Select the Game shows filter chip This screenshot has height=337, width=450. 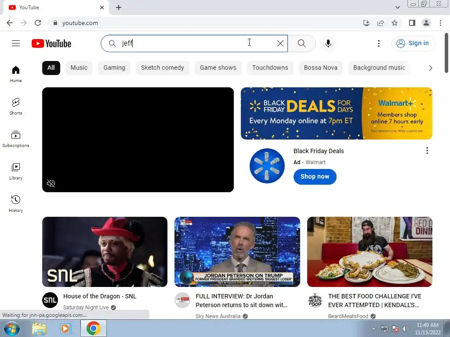pyautogui.click(x=218, y=68)
